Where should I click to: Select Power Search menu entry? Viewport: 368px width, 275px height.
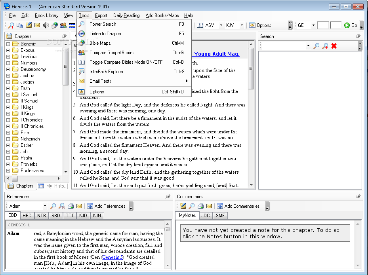click(x=134, y=24)
